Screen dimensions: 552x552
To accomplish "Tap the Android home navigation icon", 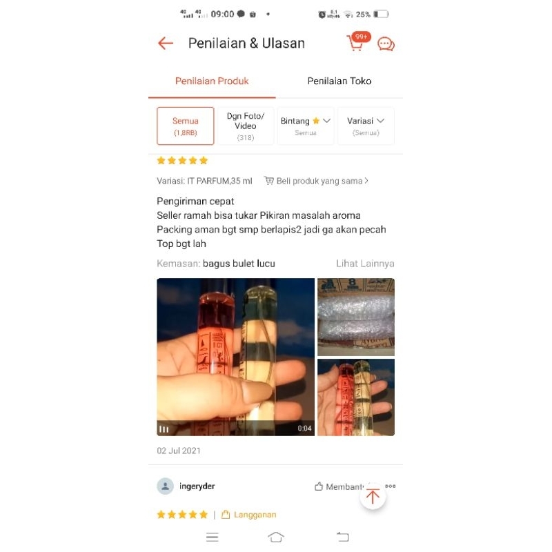I will 275,537.
